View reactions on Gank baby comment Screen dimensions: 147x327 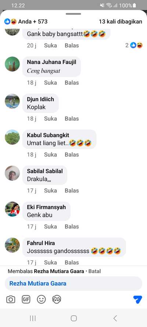134,45
